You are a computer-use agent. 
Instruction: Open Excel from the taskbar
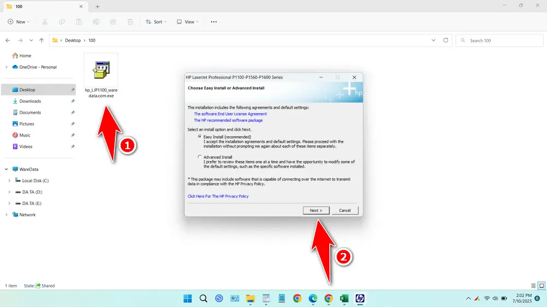point(344,298)
